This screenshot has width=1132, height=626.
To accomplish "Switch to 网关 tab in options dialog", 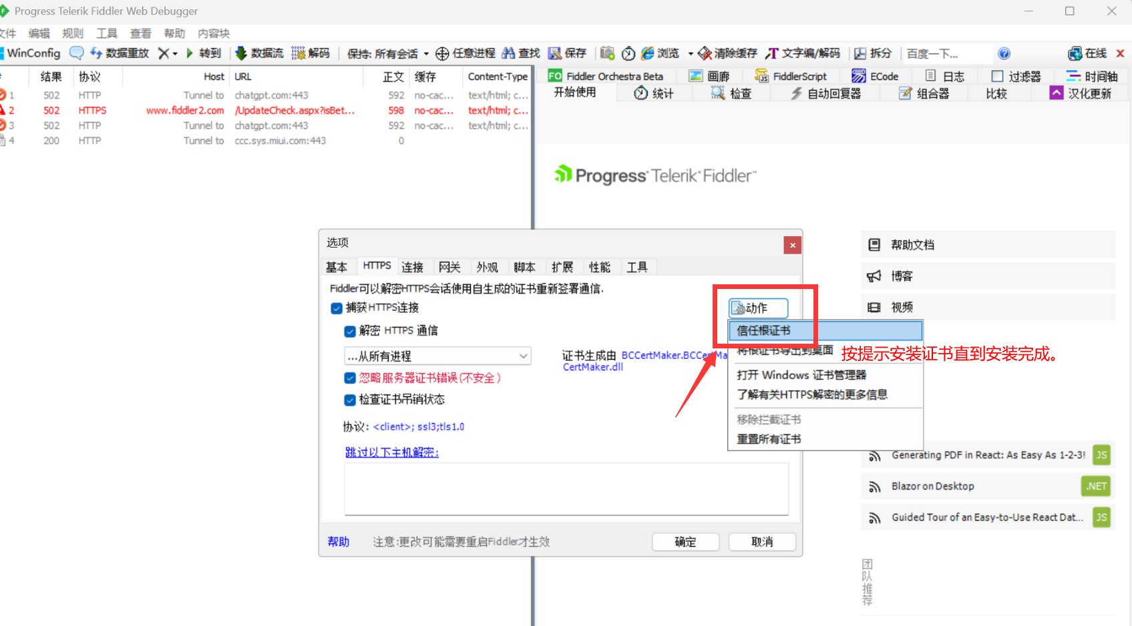I will click(449, 267).
